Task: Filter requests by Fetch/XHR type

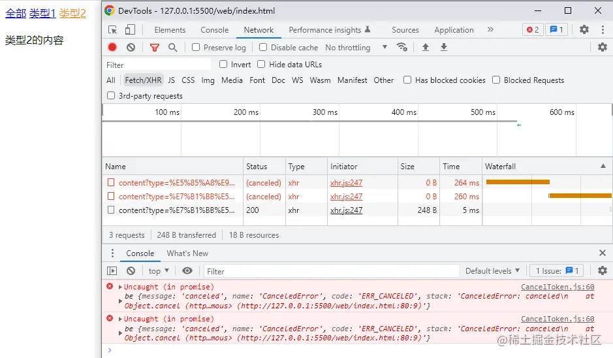Action: [x=143, y=80]
